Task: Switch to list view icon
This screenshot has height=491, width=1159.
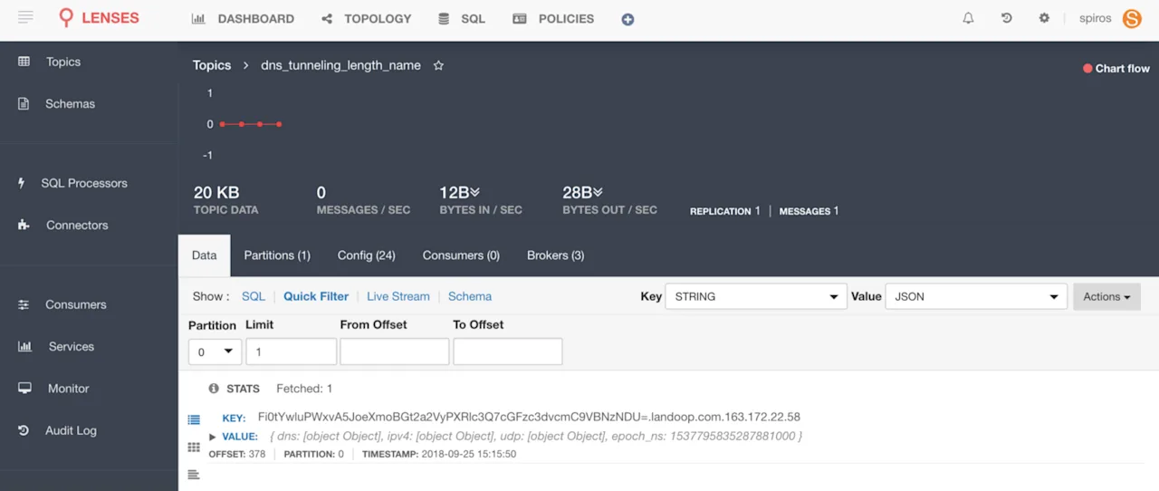Action: 194,419
